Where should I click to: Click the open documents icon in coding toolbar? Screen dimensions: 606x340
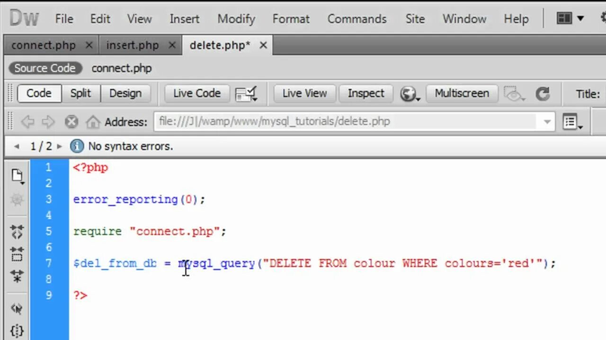[x=17, y=176]
